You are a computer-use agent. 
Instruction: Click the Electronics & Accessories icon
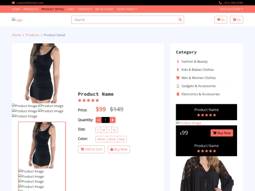coord(178,94)
